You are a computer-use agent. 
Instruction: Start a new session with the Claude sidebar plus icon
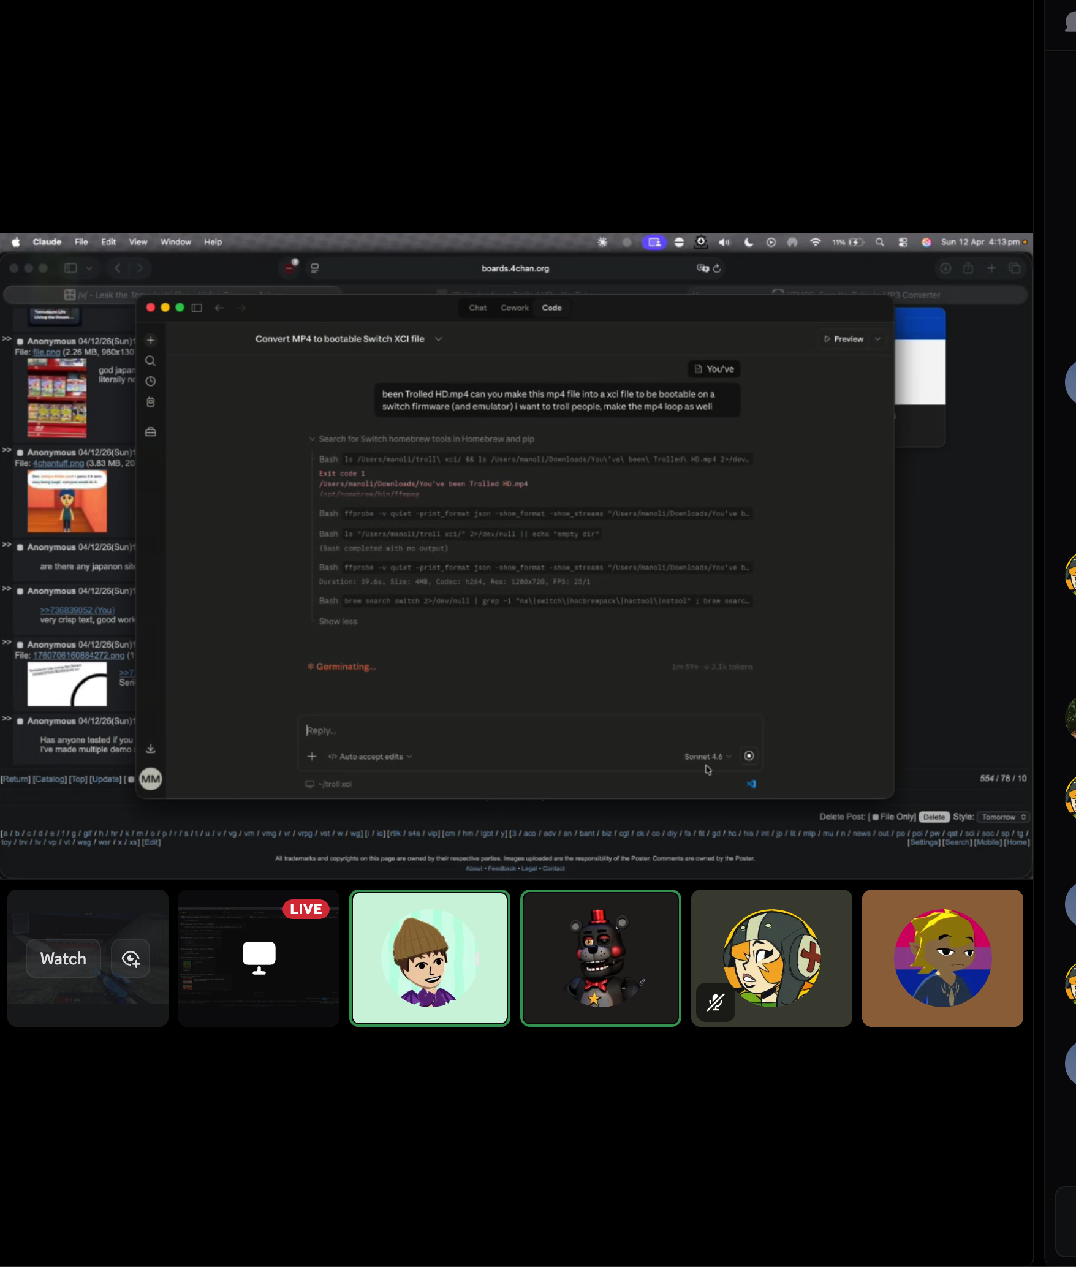151,341
